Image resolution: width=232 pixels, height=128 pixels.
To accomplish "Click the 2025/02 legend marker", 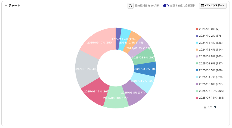I will click(197, 63).
